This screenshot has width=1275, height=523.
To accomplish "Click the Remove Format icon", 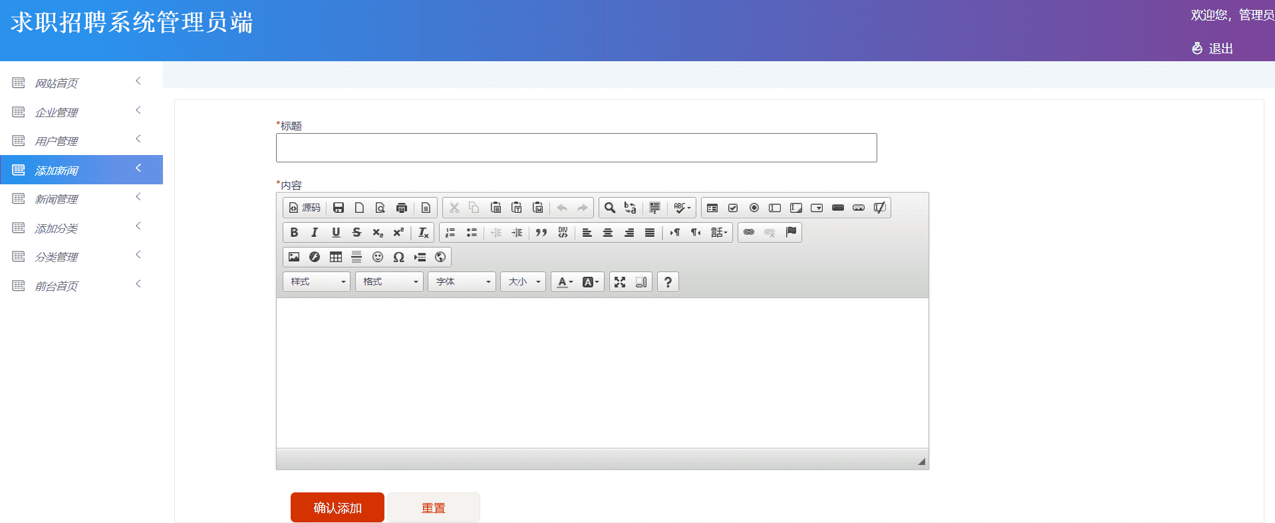I will 423,232.
